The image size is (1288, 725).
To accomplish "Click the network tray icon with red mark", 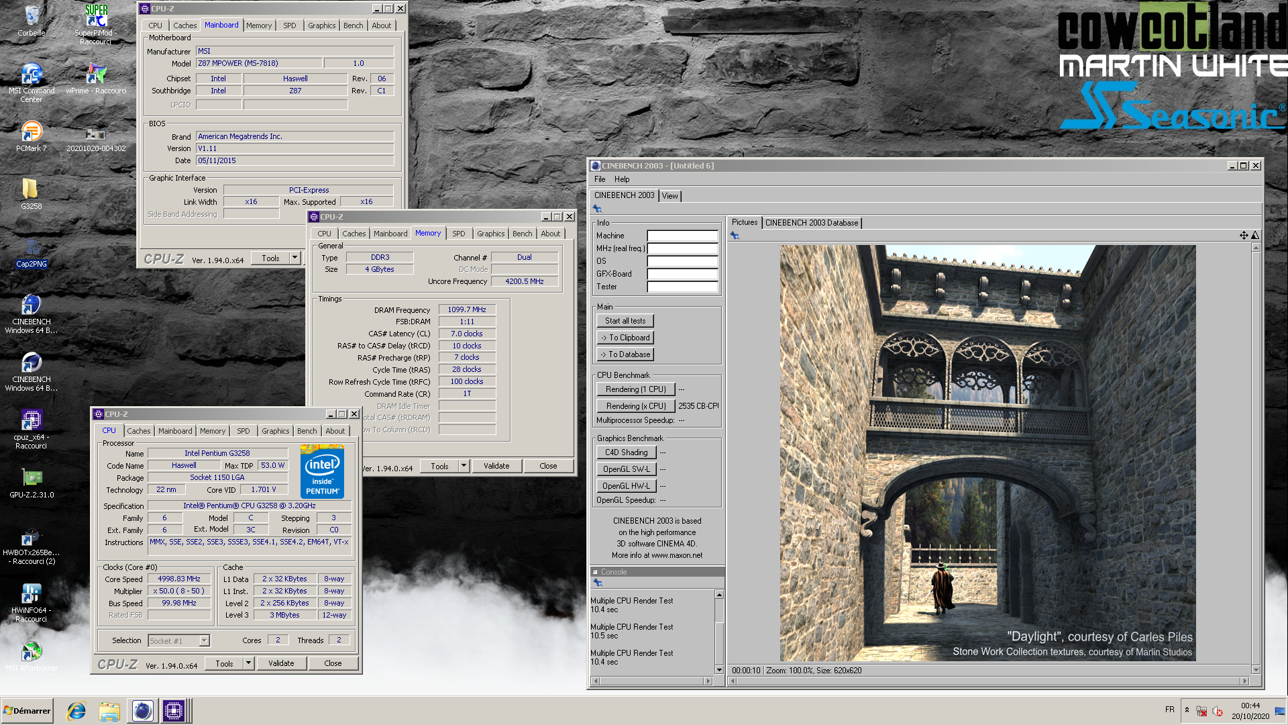I will pos(1201,711).
